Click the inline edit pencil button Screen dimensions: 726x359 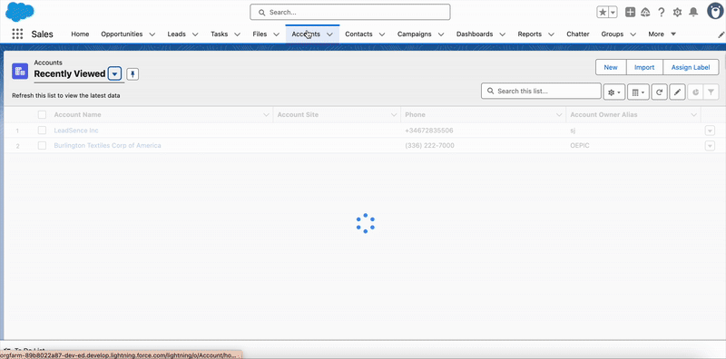pos(677,92)
